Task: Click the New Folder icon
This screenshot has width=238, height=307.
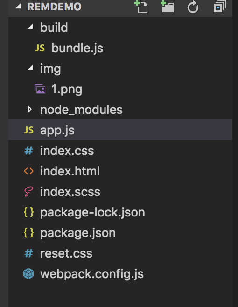Action: pyautogui.click(x=167, y=7)
